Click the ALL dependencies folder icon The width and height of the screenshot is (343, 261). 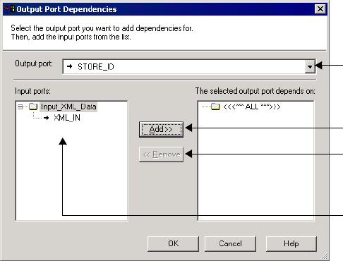point(215,107)
